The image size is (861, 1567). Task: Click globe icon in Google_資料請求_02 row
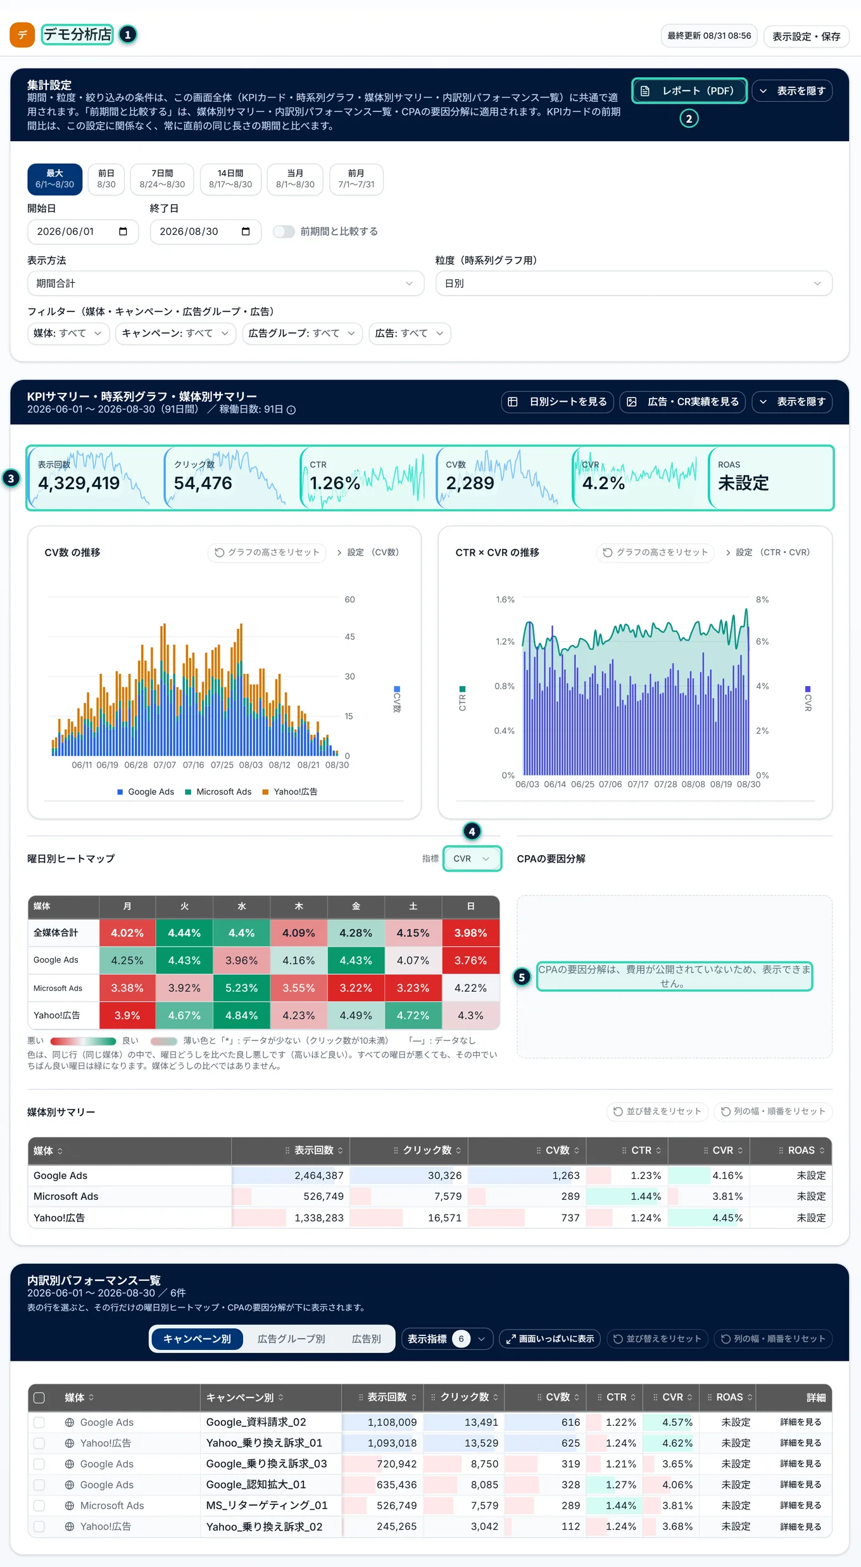tap(70, 1422)
